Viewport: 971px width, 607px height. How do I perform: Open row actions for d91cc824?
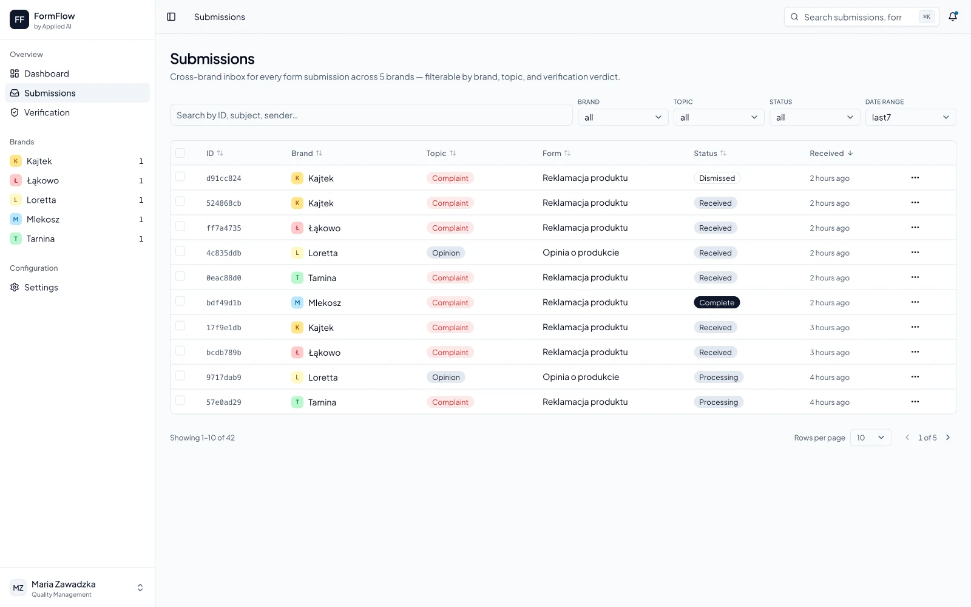tap(915, 178)
